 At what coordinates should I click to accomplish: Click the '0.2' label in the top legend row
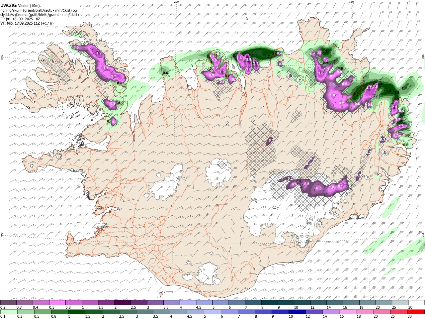point(3,307)
